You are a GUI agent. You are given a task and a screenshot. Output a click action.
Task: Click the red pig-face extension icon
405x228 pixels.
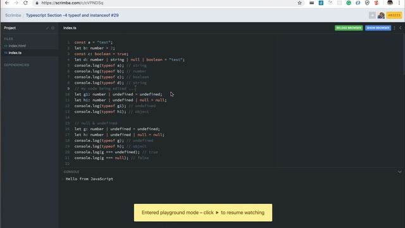click(377, 3)
